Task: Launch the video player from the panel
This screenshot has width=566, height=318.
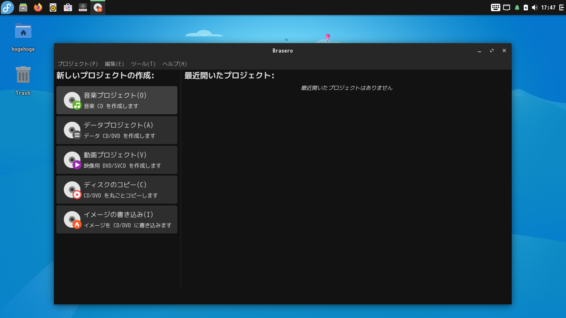Action: pyautogui.click(x=83, y=7)
